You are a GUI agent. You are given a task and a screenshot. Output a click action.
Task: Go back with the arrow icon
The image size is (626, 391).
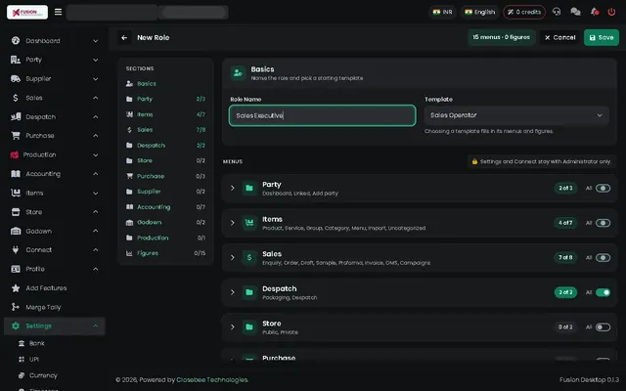(x=124, y=37)
